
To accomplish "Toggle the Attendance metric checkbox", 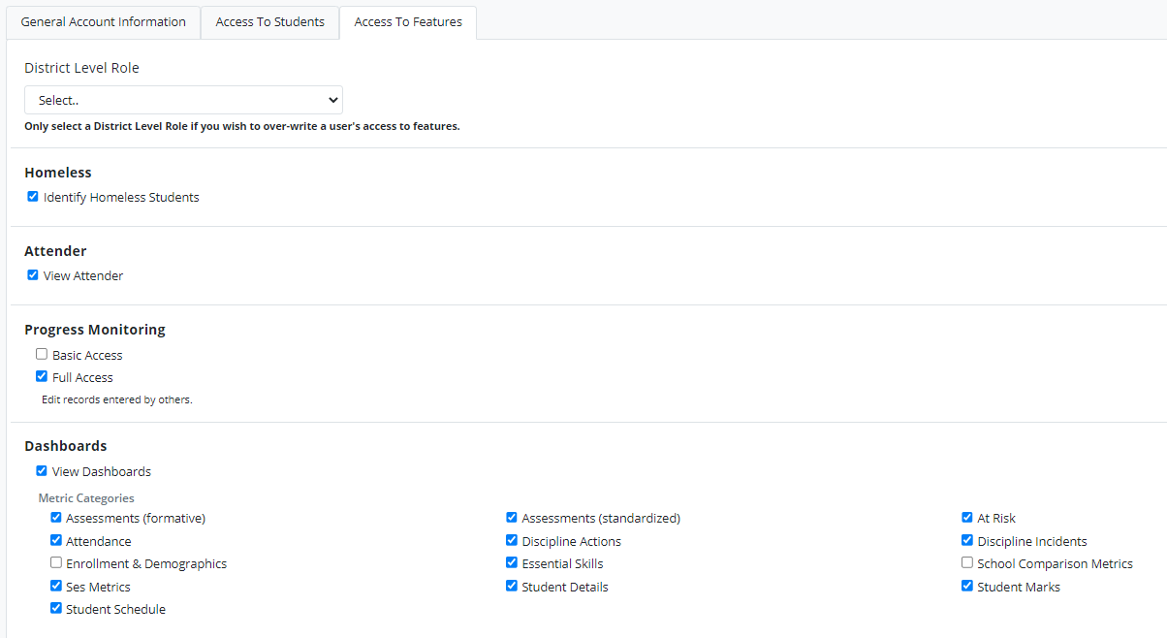I will tap(56, 541).
